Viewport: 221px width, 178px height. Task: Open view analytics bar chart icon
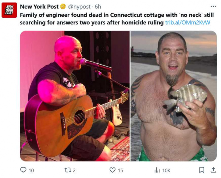[157, 170]
